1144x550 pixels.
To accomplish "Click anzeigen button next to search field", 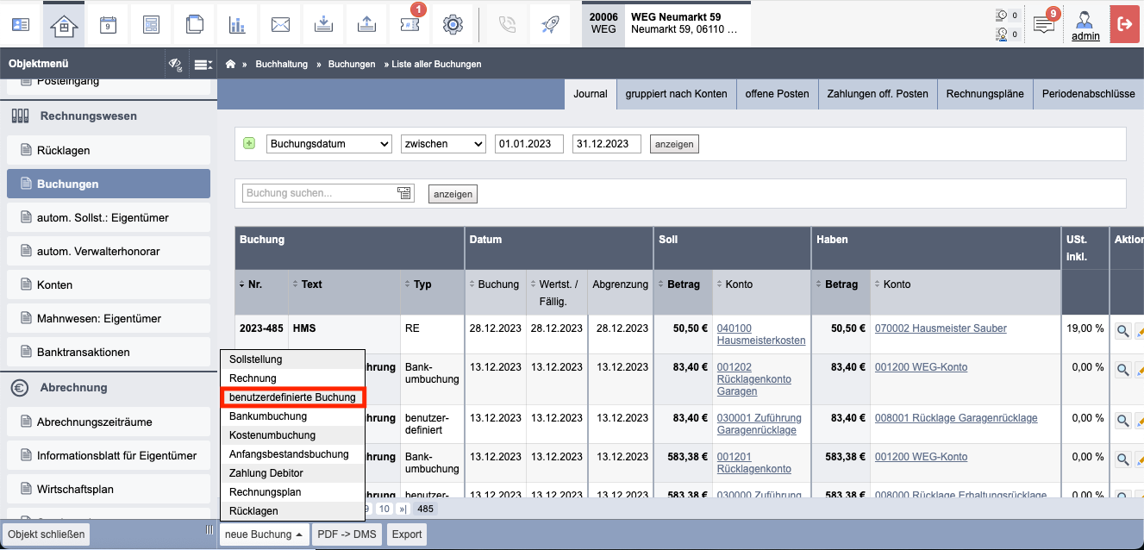I will [x=453, y=194].
